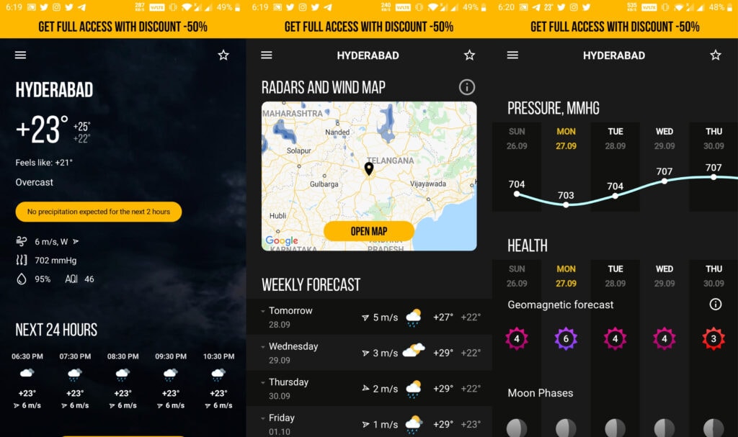738x437 pixels.
Task: Tap the rain icon for 08:30 PM
Action: pos(123,374)
